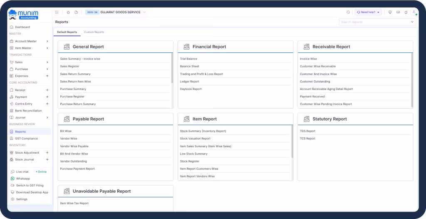The height and width of the screenshot is (219, 426).
Task: Click the Statutory Report card icon
Action: point(307,119)
